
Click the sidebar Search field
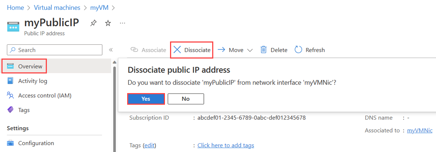point(55,50)
